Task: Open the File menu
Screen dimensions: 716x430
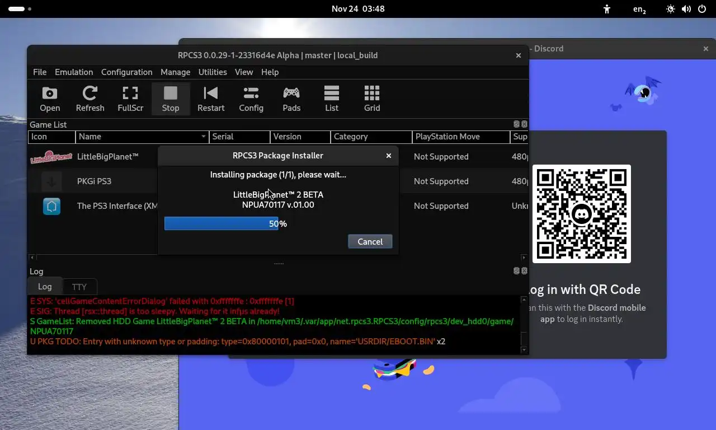Action: 40,72
